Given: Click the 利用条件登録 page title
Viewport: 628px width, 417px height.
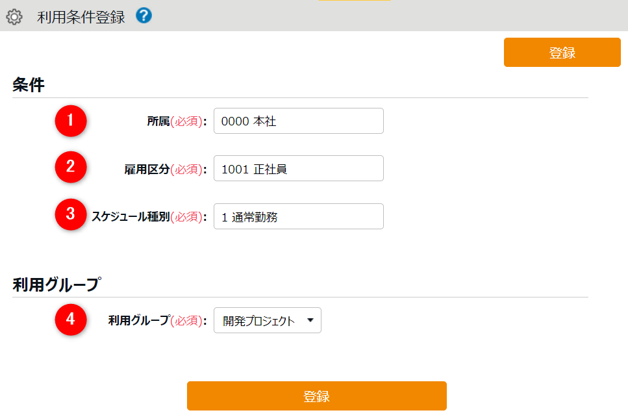Looking at the screenshot, I should 81,17.
